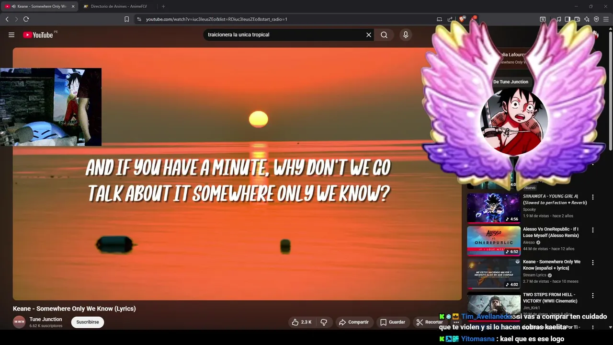Share the video with Compartir
613x345 pixels.
[354, 322]
